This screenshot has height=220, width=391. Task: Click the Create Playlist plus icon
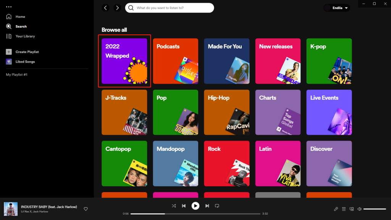point(9,52)
